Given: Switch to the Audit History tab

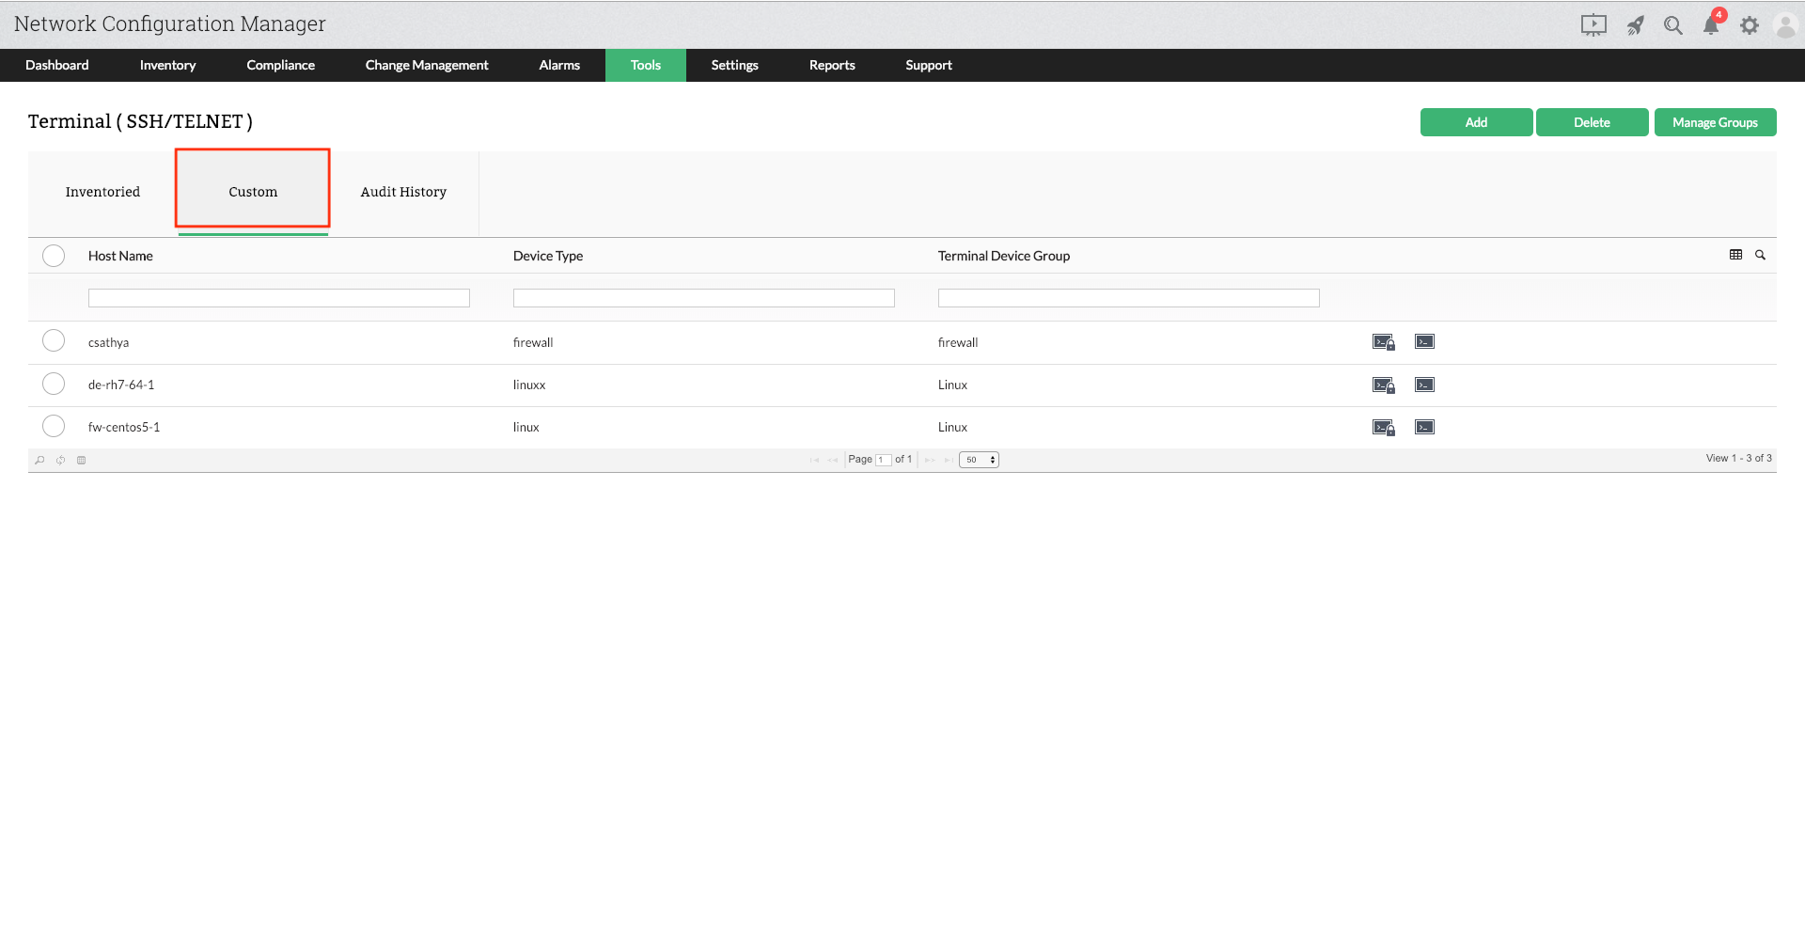Looking at the screenshot, I should (x=403, y=192).
